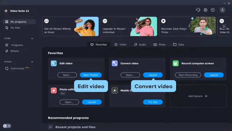This screenshot has width=232, height=131.
Task: Open Recreate Zack King's Tricks banner
Action: click(187, 26)
